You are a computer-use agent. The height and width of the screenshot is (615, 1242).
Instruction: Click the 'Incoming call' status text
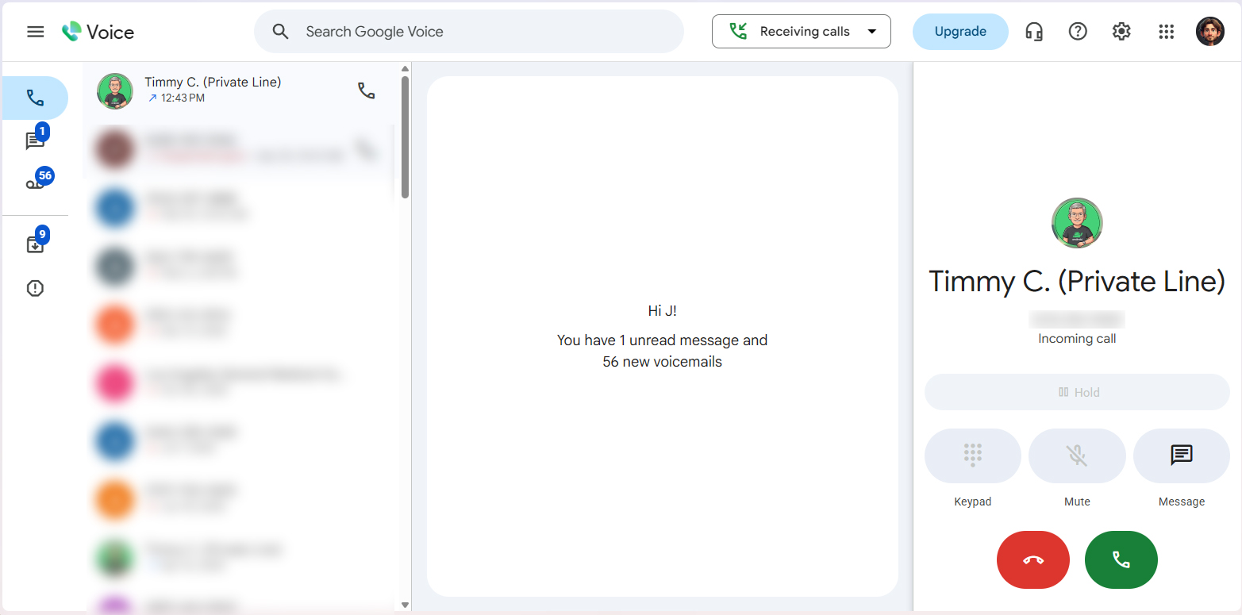[1077, 339]
